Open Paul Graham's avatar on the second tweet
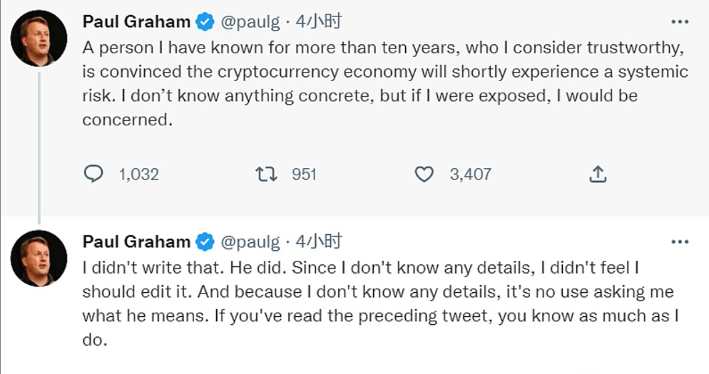The image size is (709, 374). pos(39,258)
